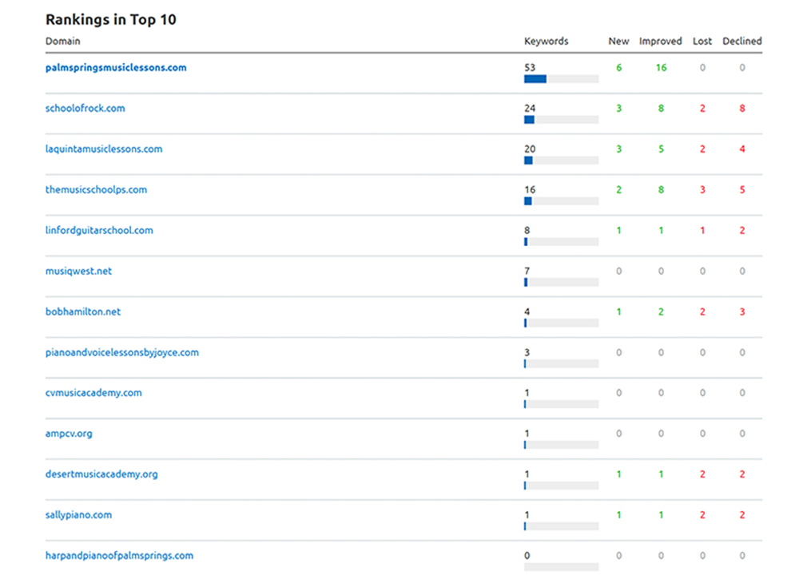Click Declined value 5 for themusicschoolps.com

pyautogui.click(x=742, y=189)
